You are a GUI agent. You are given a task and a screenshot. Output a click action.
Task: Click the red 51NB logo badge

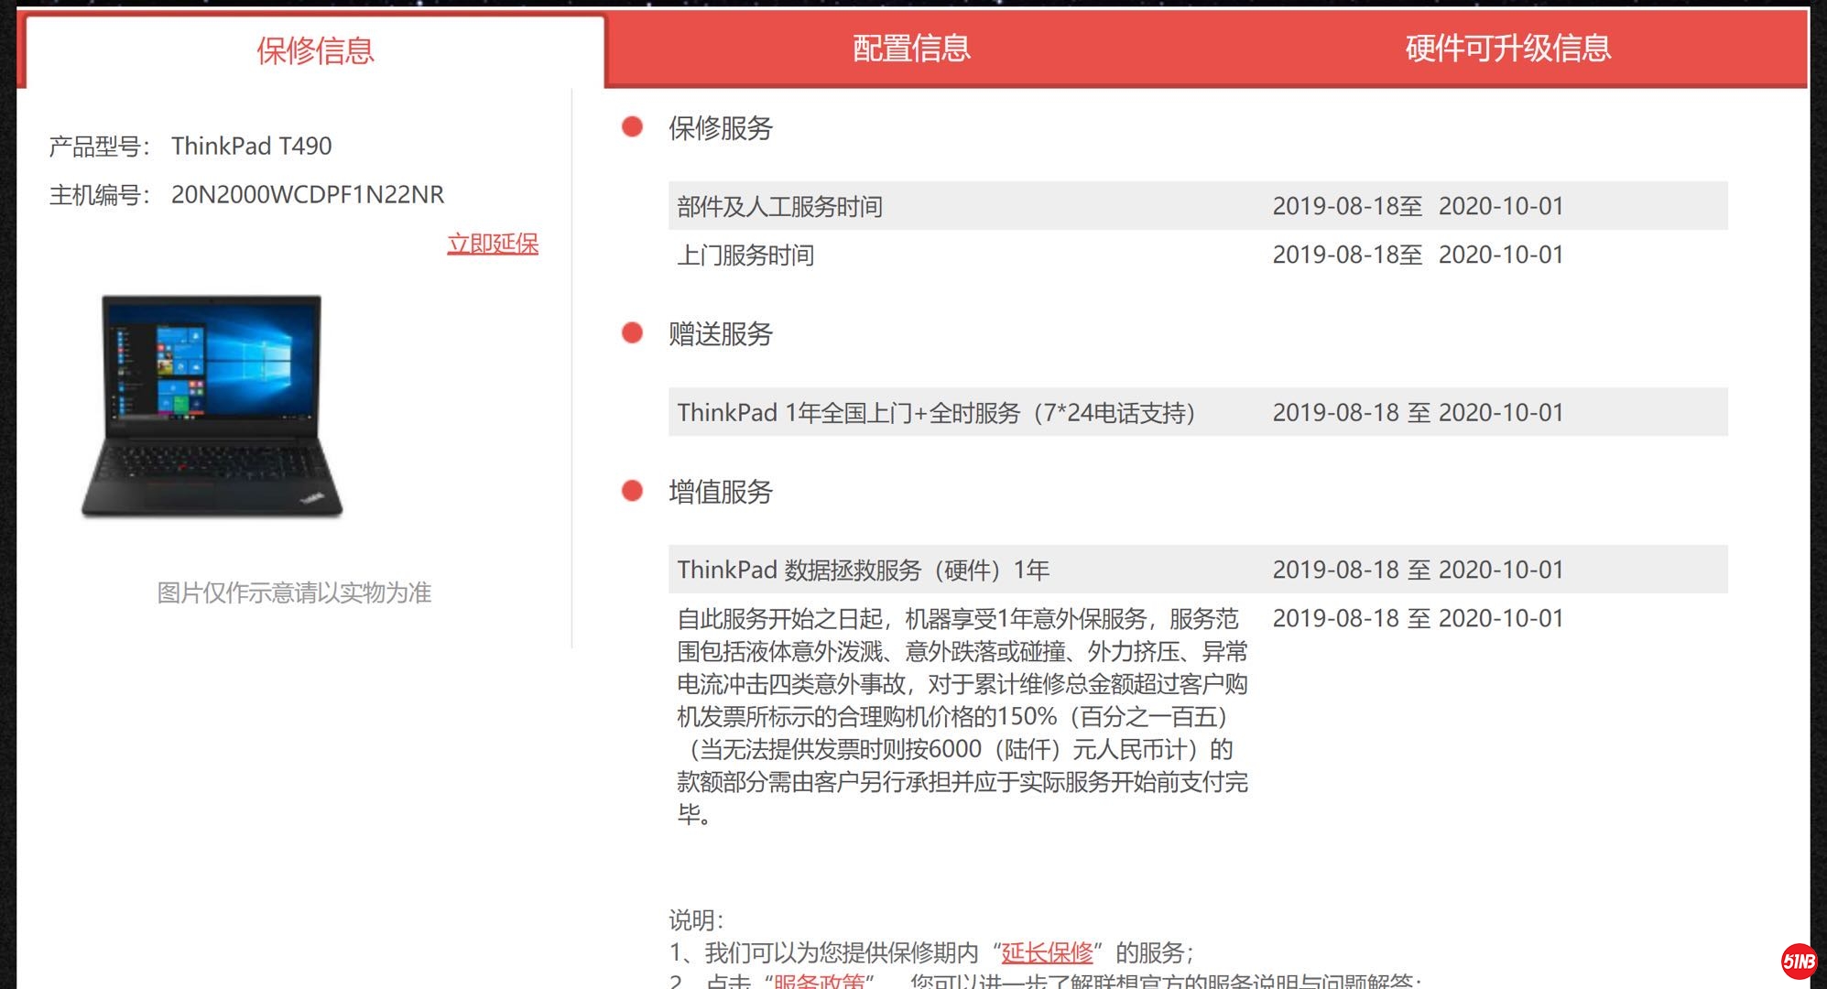[1799, 961]
